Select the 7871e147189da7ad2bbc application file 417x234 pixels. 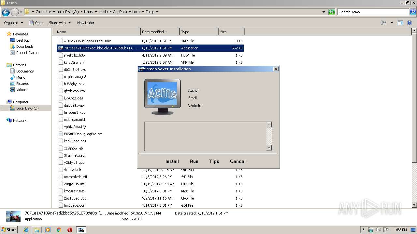151,48
